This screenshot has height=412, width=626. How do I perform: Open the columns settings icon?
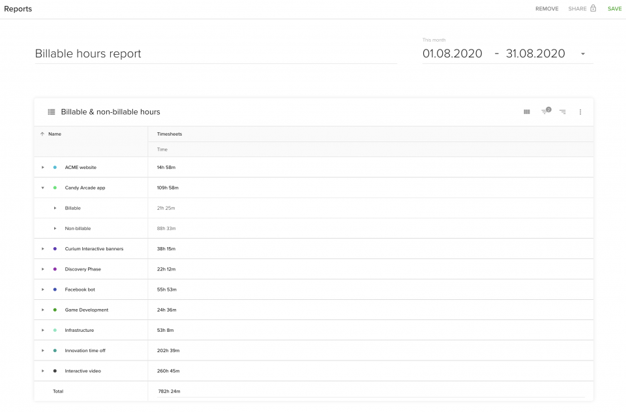click(527, 112)
